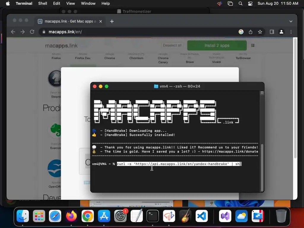Click the Traffmonetizer window title
The image size is (304, 228).
click(137, 12)
